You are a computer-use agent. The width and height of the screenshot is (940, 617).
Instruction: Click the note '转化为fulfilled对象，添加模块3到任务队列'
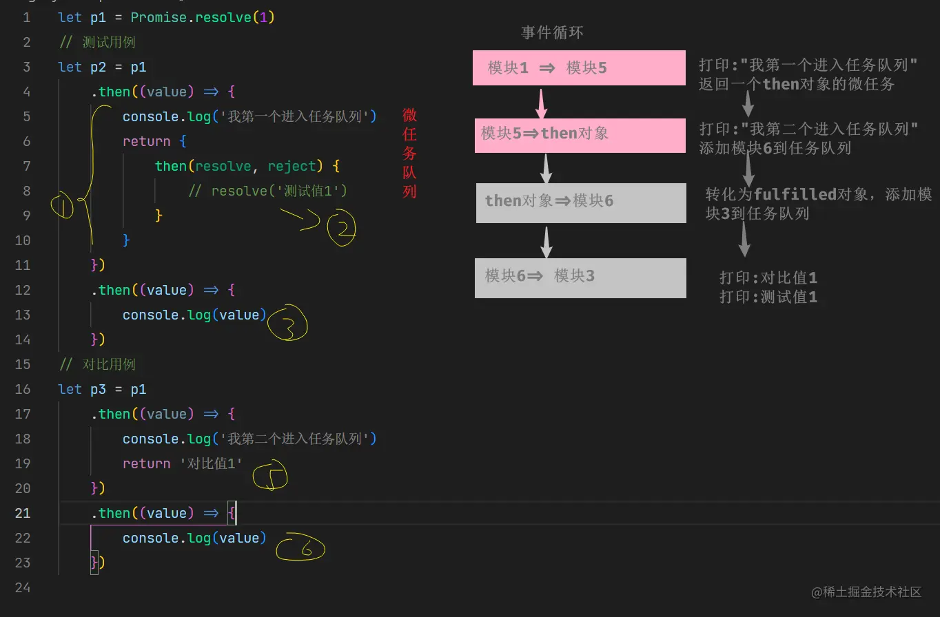pyautogui.click(x=819, y=204)
